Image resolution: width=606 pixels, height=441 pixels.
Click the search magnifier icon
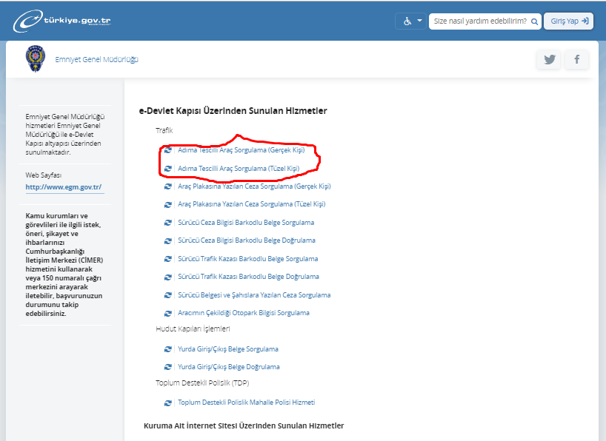pos(534,21)
